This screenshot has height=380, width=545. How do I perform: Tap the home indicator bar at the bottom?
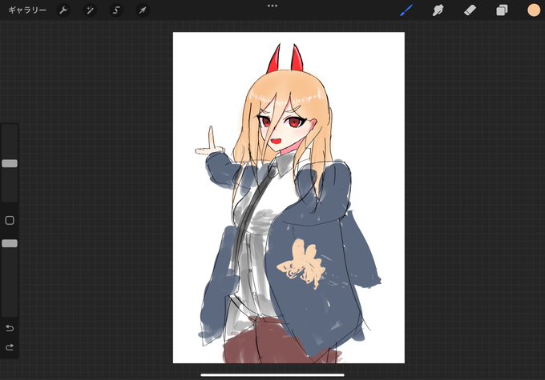(x=272, y=374)
